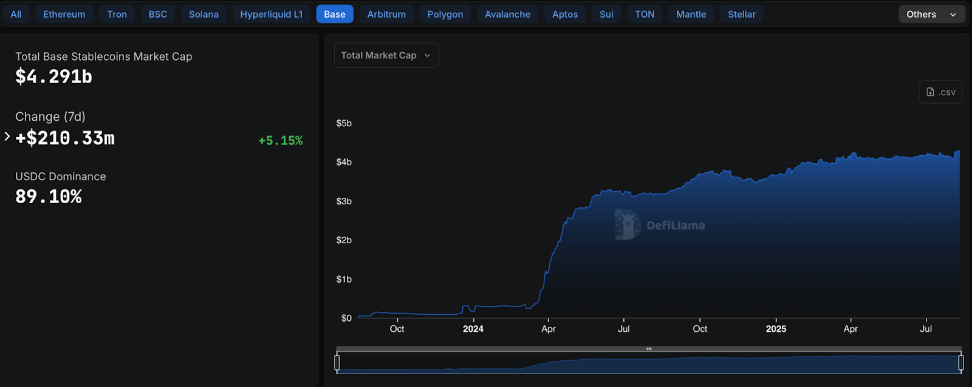972x387 pixels.
Task: Open the Sui chain tab
Action: (x=606, y=14)
